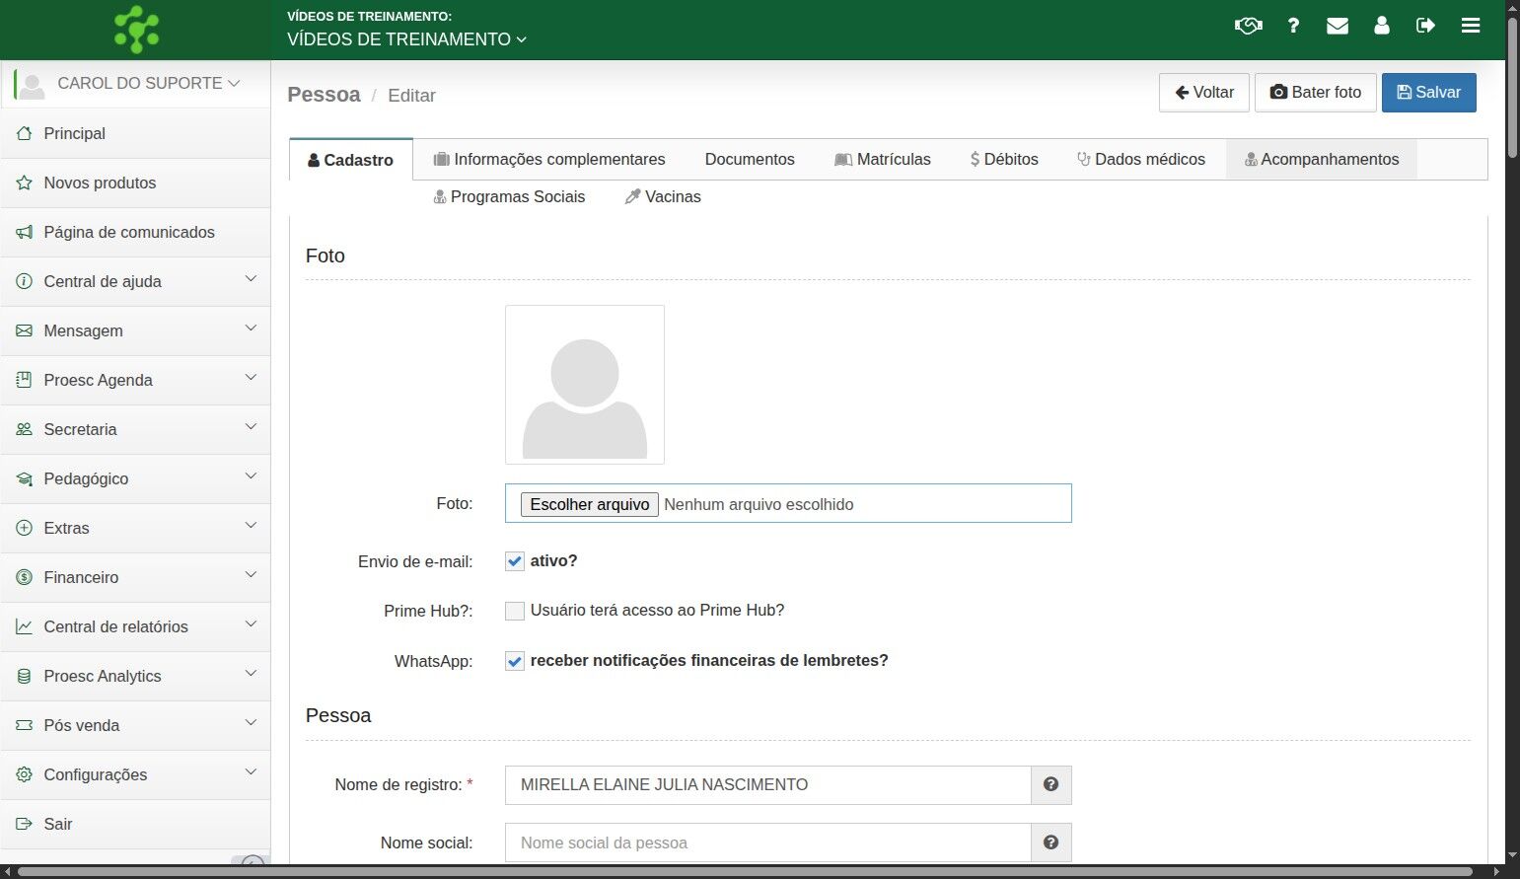The image size is (1520, 879).
Task: Click the Nome social input field
Action: (767, 842)
